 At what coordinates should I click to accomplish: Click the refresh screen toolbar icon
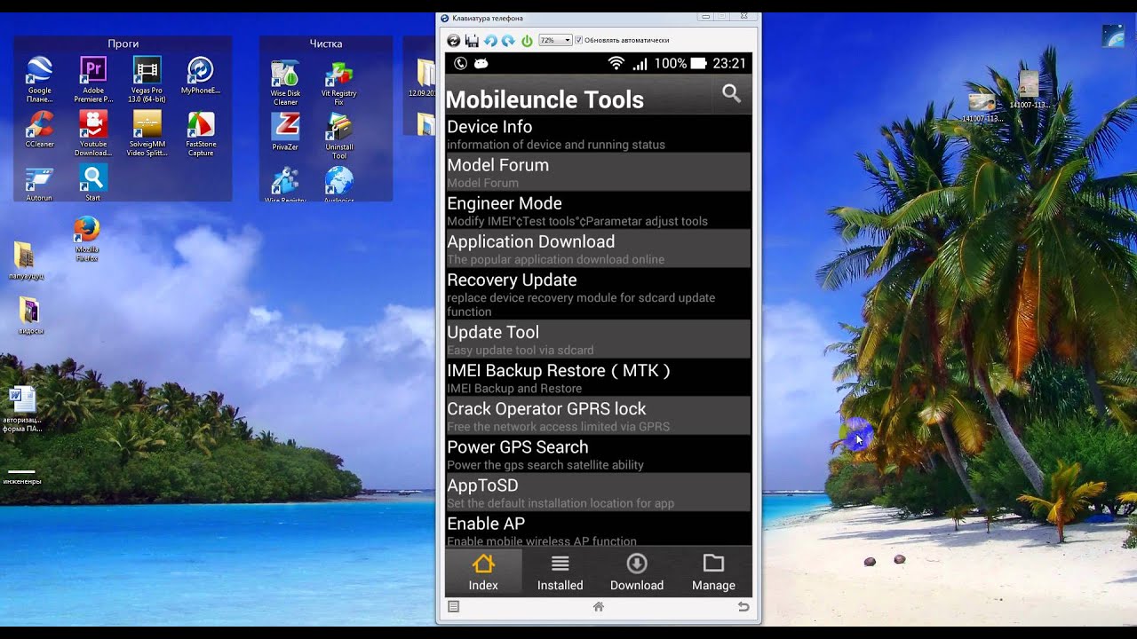tap(453, 41)
